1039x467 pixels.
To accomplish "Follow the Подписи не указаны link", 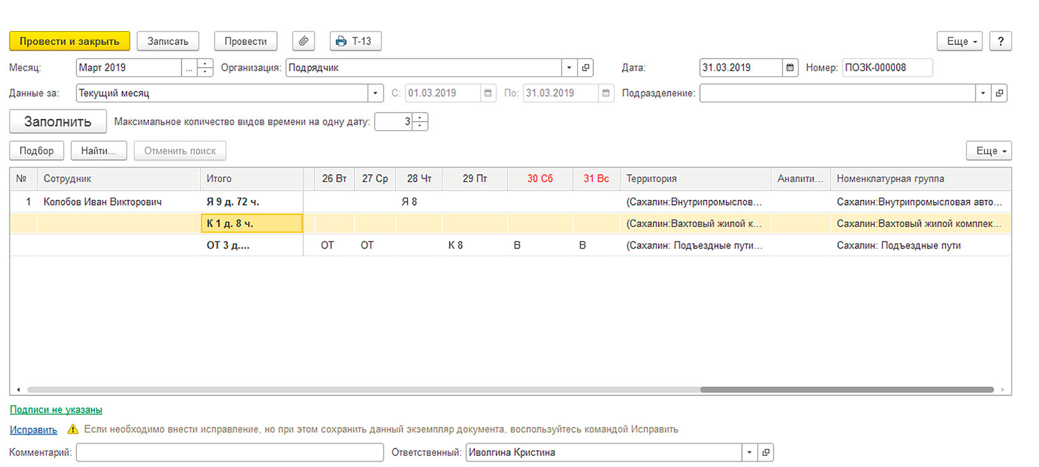I will pos(56,410).
